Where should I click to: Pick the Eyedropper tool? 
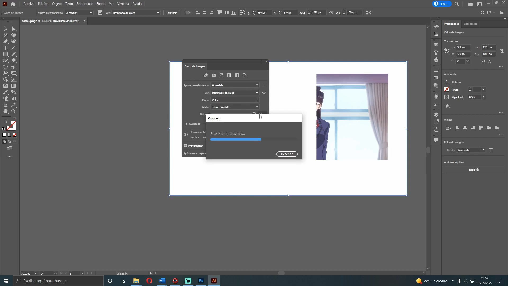pyautogui.click(x=5, y=92)
